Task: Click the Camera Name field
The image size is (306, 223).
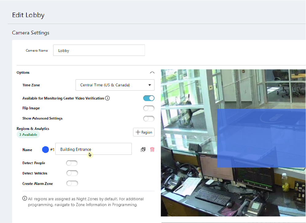Action: (99, 51)
